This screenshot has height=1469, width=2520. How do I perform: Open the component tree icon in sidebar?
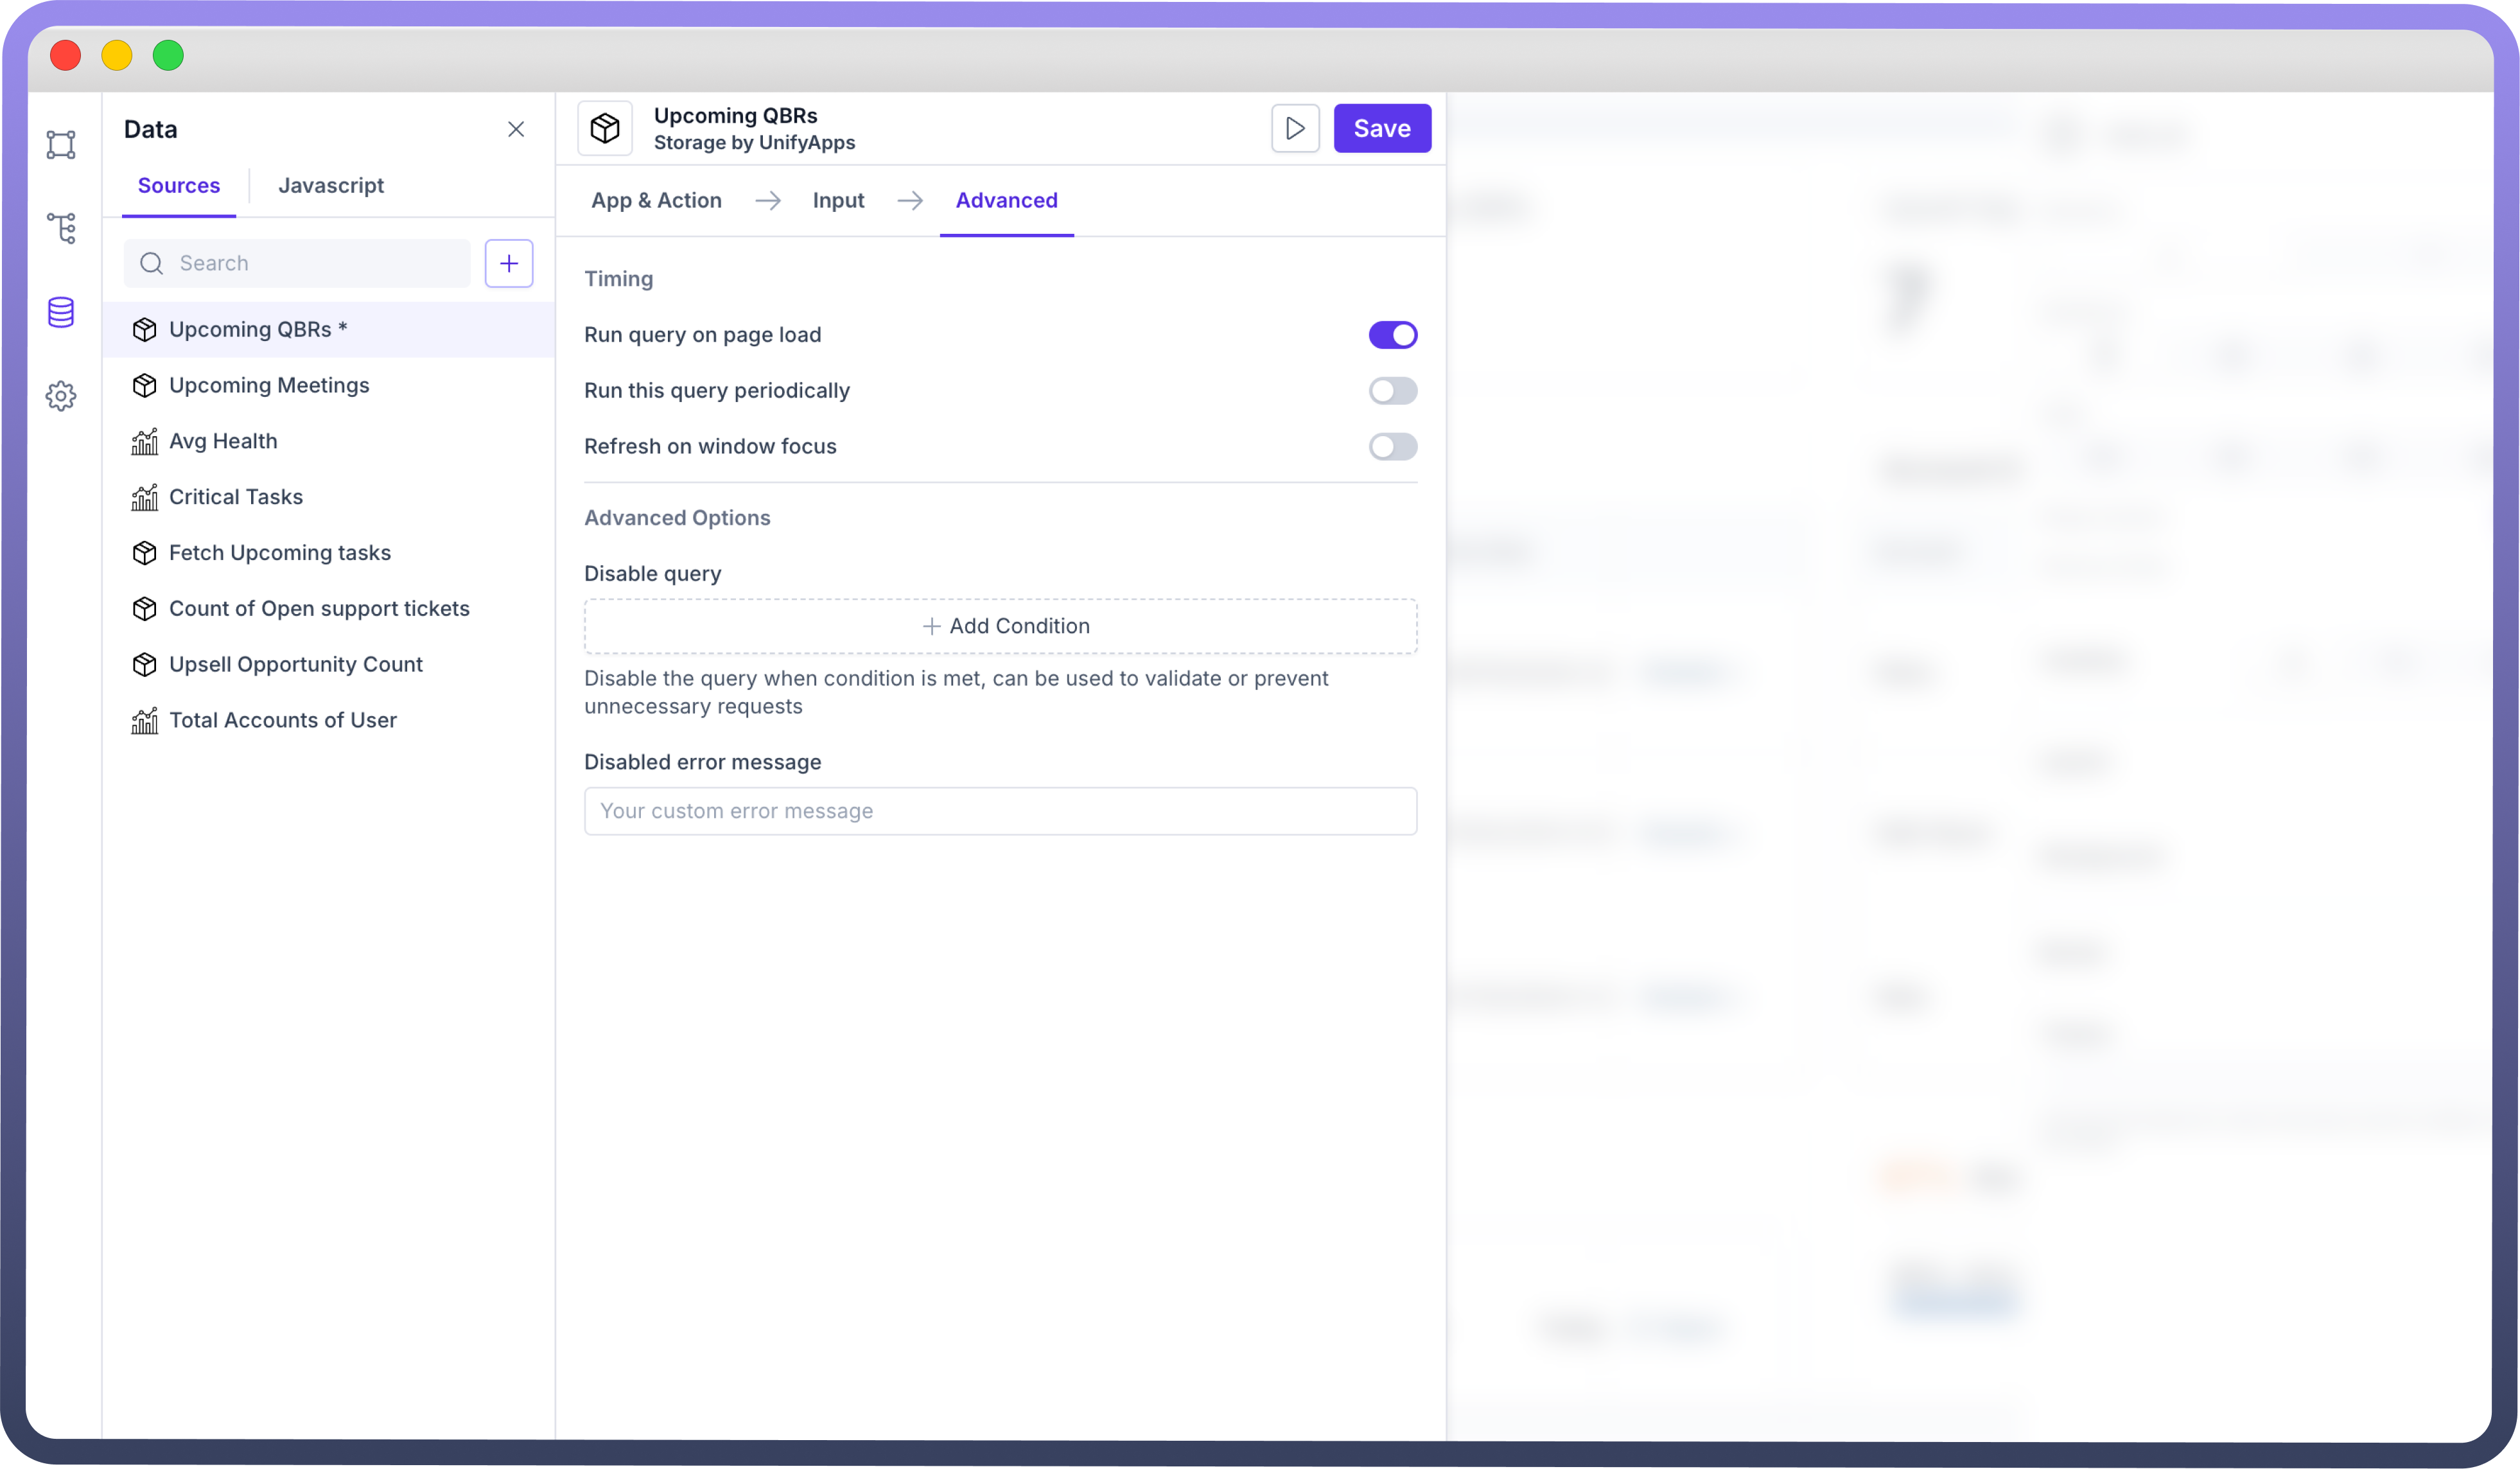(x=61, y=228)
